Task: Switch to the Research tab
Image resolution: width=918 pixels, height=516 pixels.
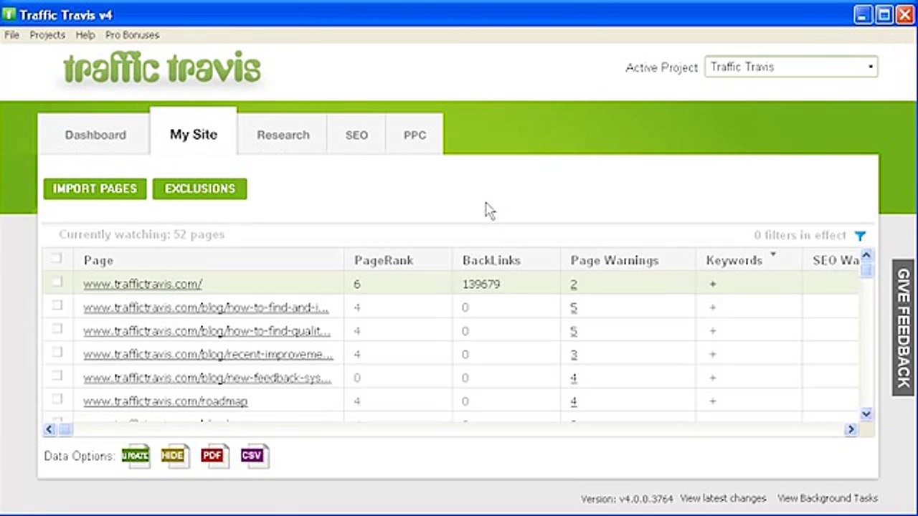Action: (283, 135)
